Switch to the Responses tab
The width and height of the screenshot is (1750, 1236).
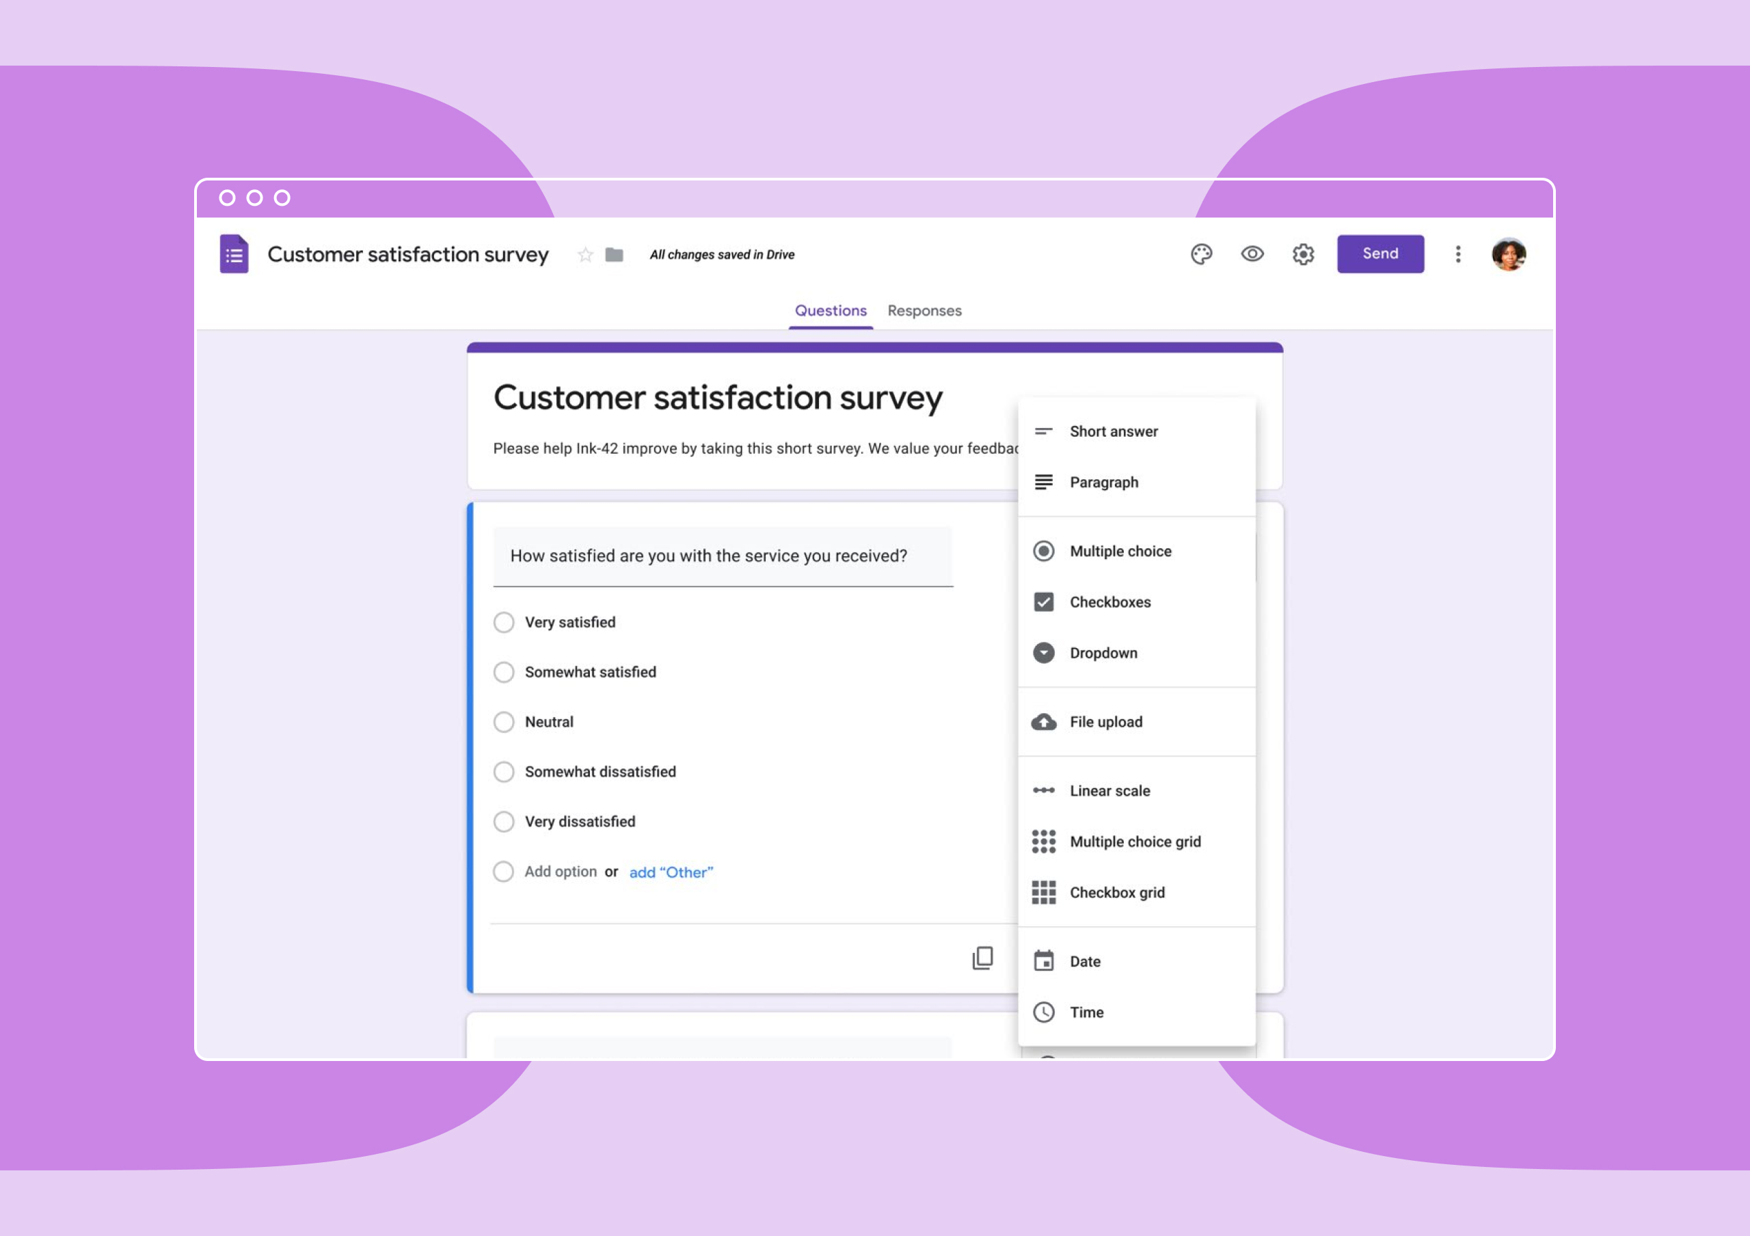[x=925, y=310]
